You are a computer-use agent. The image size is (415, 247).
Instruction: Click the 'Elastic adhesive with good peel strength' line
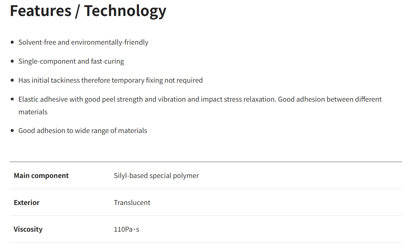pyautogui.click(x=147, y=99)
